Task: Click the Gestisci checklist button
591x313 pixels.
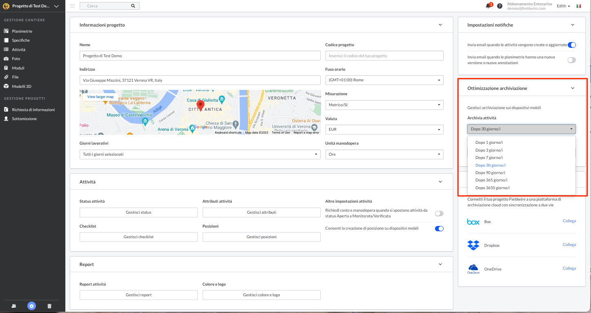Action: click(x=138, y=237)
